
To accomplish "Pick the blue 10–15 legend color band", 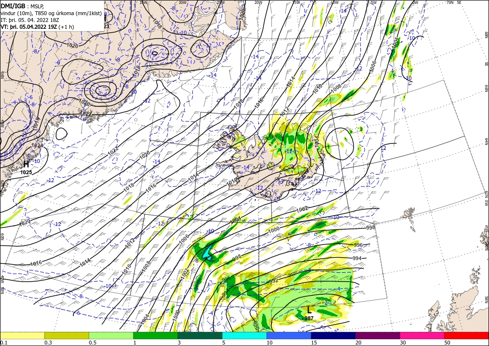I will (x=289, y=335).
